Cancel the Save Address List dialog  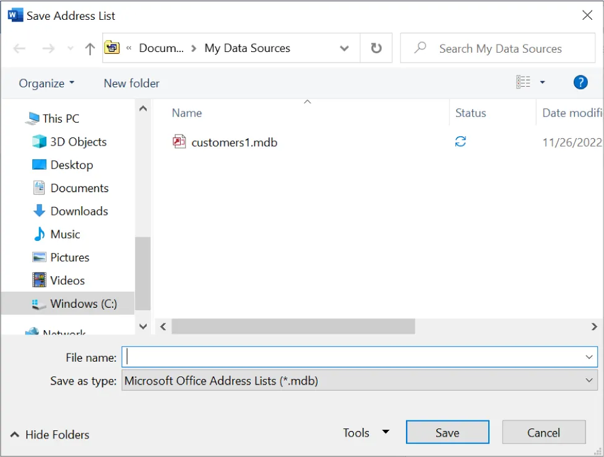[543, 432]
